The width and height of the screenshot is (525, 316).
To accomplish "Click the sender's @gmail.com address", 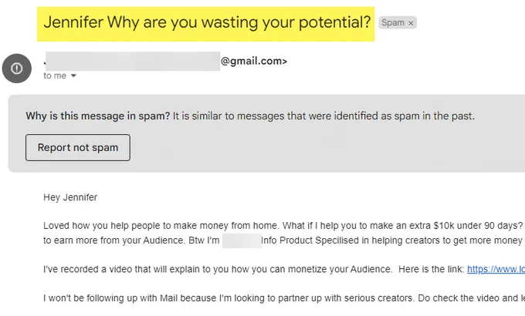I will [254, 61].
